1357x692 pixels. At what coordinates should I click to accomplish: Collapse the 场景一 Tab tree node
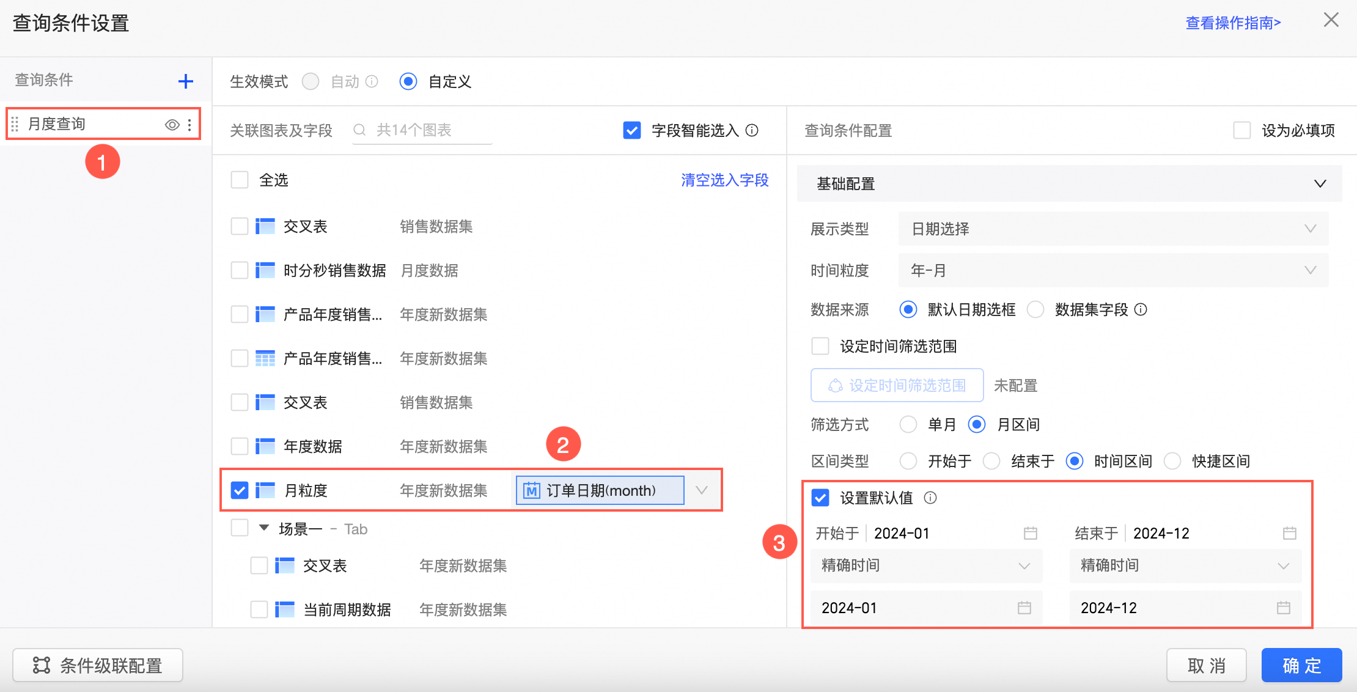264,528
